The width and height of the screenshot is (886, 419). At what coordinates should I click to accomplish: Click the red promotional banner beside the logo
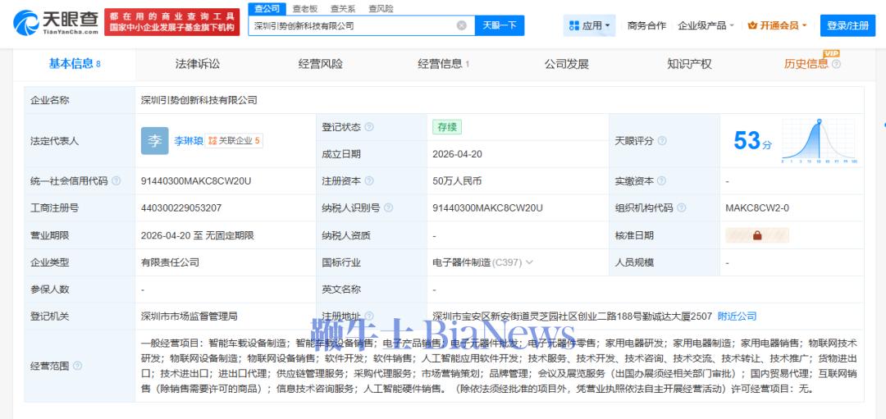click(171, 22)
